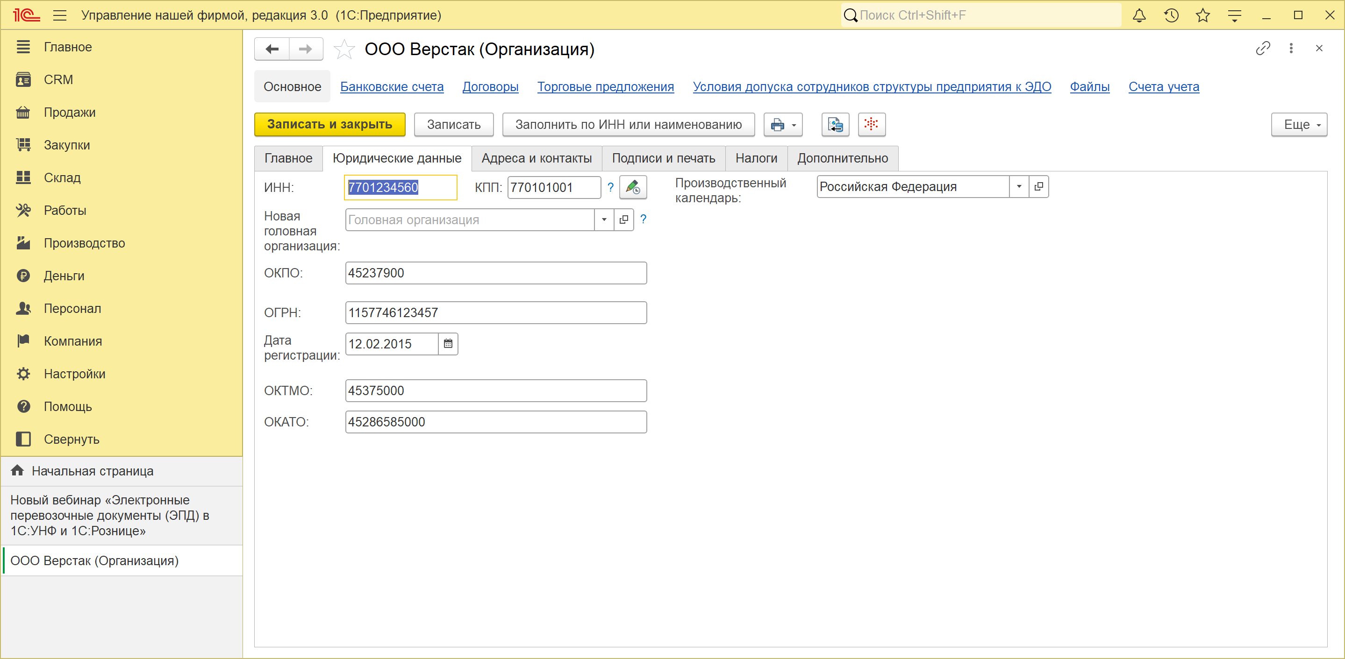Viewport: 1345px width, 659px height.
Task: Open the Производство section
Action: point(122,243)
